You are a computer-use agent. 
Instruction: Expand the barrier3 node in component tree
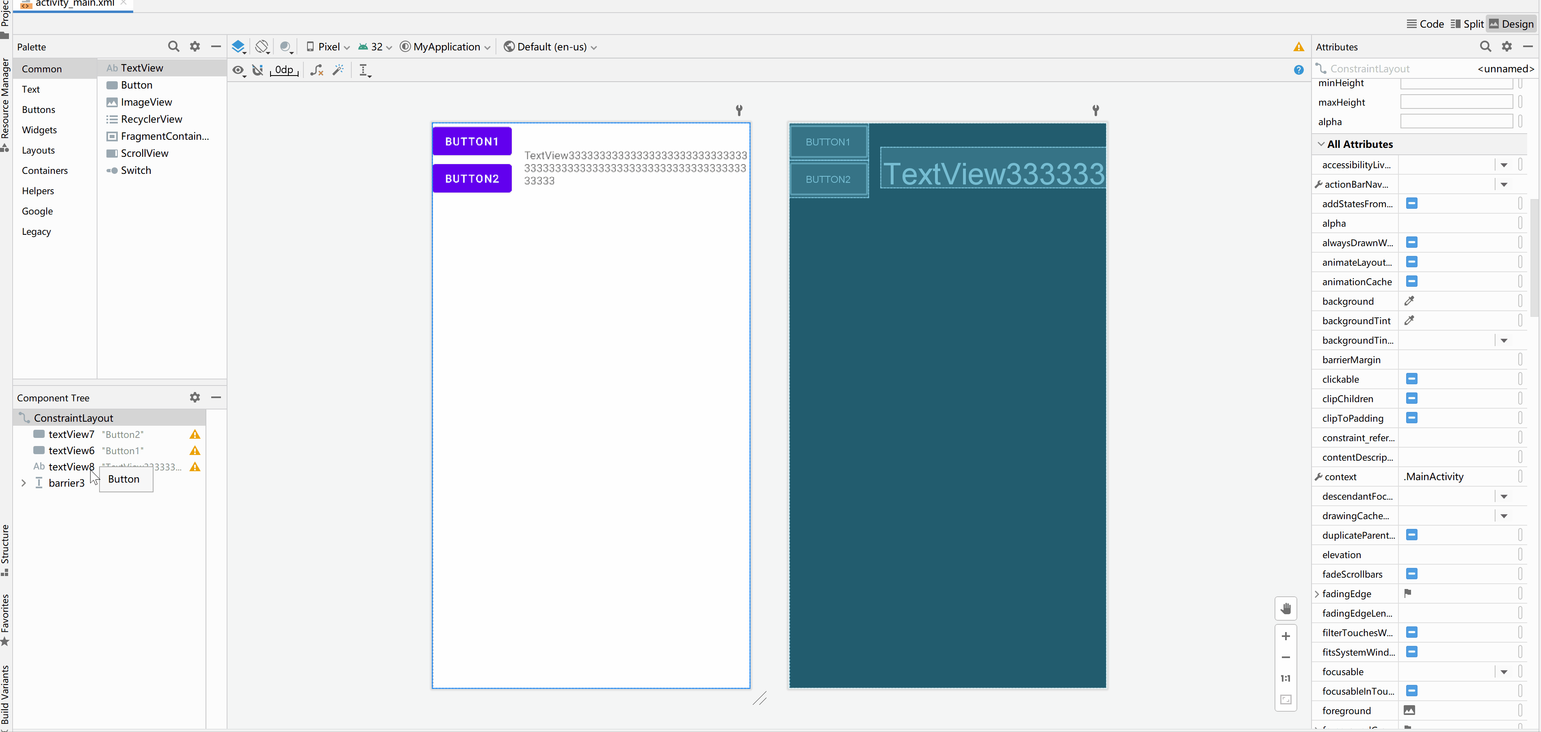(24, 483)
